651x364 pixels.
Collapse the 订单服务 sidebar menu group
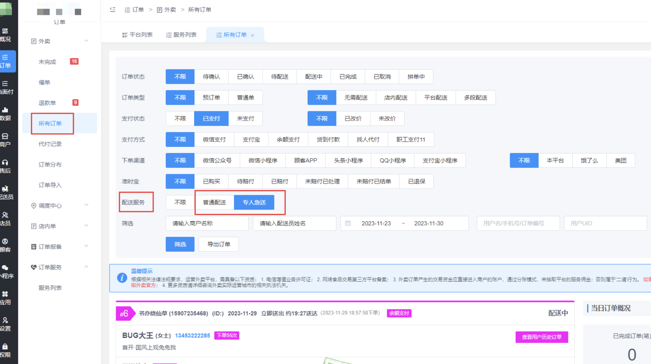click(86, 267)
